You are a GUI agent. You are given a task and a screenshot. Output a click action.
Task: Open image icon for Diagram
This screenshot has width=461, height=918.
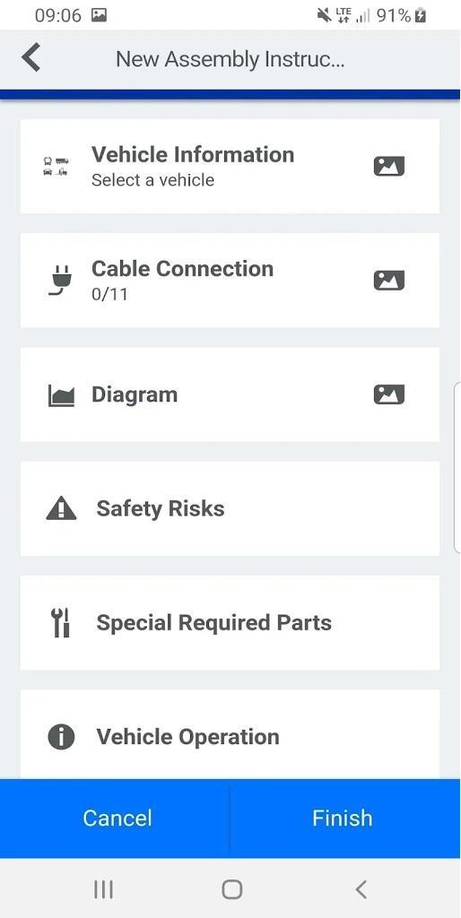(x=389, y=394)
